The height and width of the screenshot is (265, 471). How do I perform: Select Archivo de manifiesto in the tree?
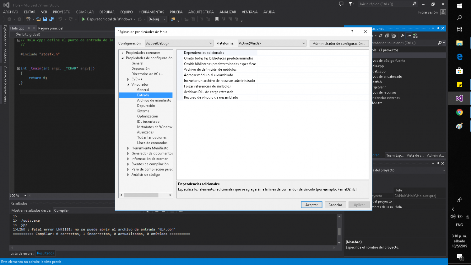[x=154, y=100]
